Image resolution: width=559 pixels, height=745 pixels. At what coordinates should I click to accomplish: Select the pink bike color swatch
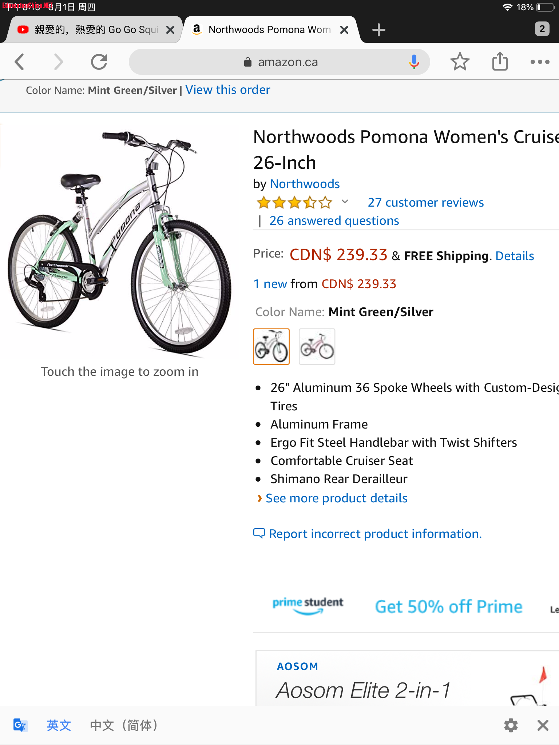pyautogui.click(x=317, y=346)
